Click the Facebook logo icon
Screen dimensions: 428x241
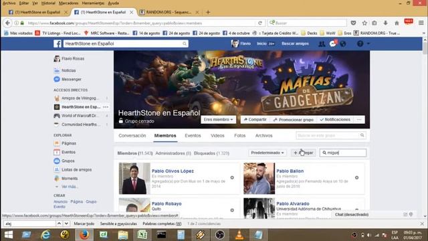click(58, 44)
